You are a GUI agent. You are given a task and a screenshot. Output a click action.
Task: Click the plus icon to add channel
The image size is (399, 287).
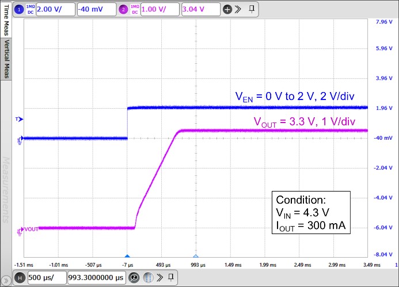pyautogui.click(x=227, y=10)
